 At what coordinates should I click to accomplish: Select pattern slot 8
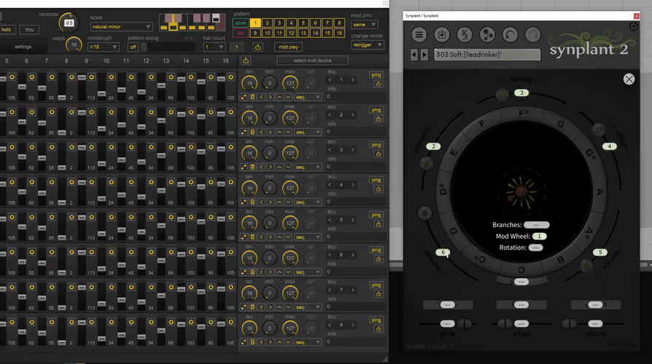(339, 23)
